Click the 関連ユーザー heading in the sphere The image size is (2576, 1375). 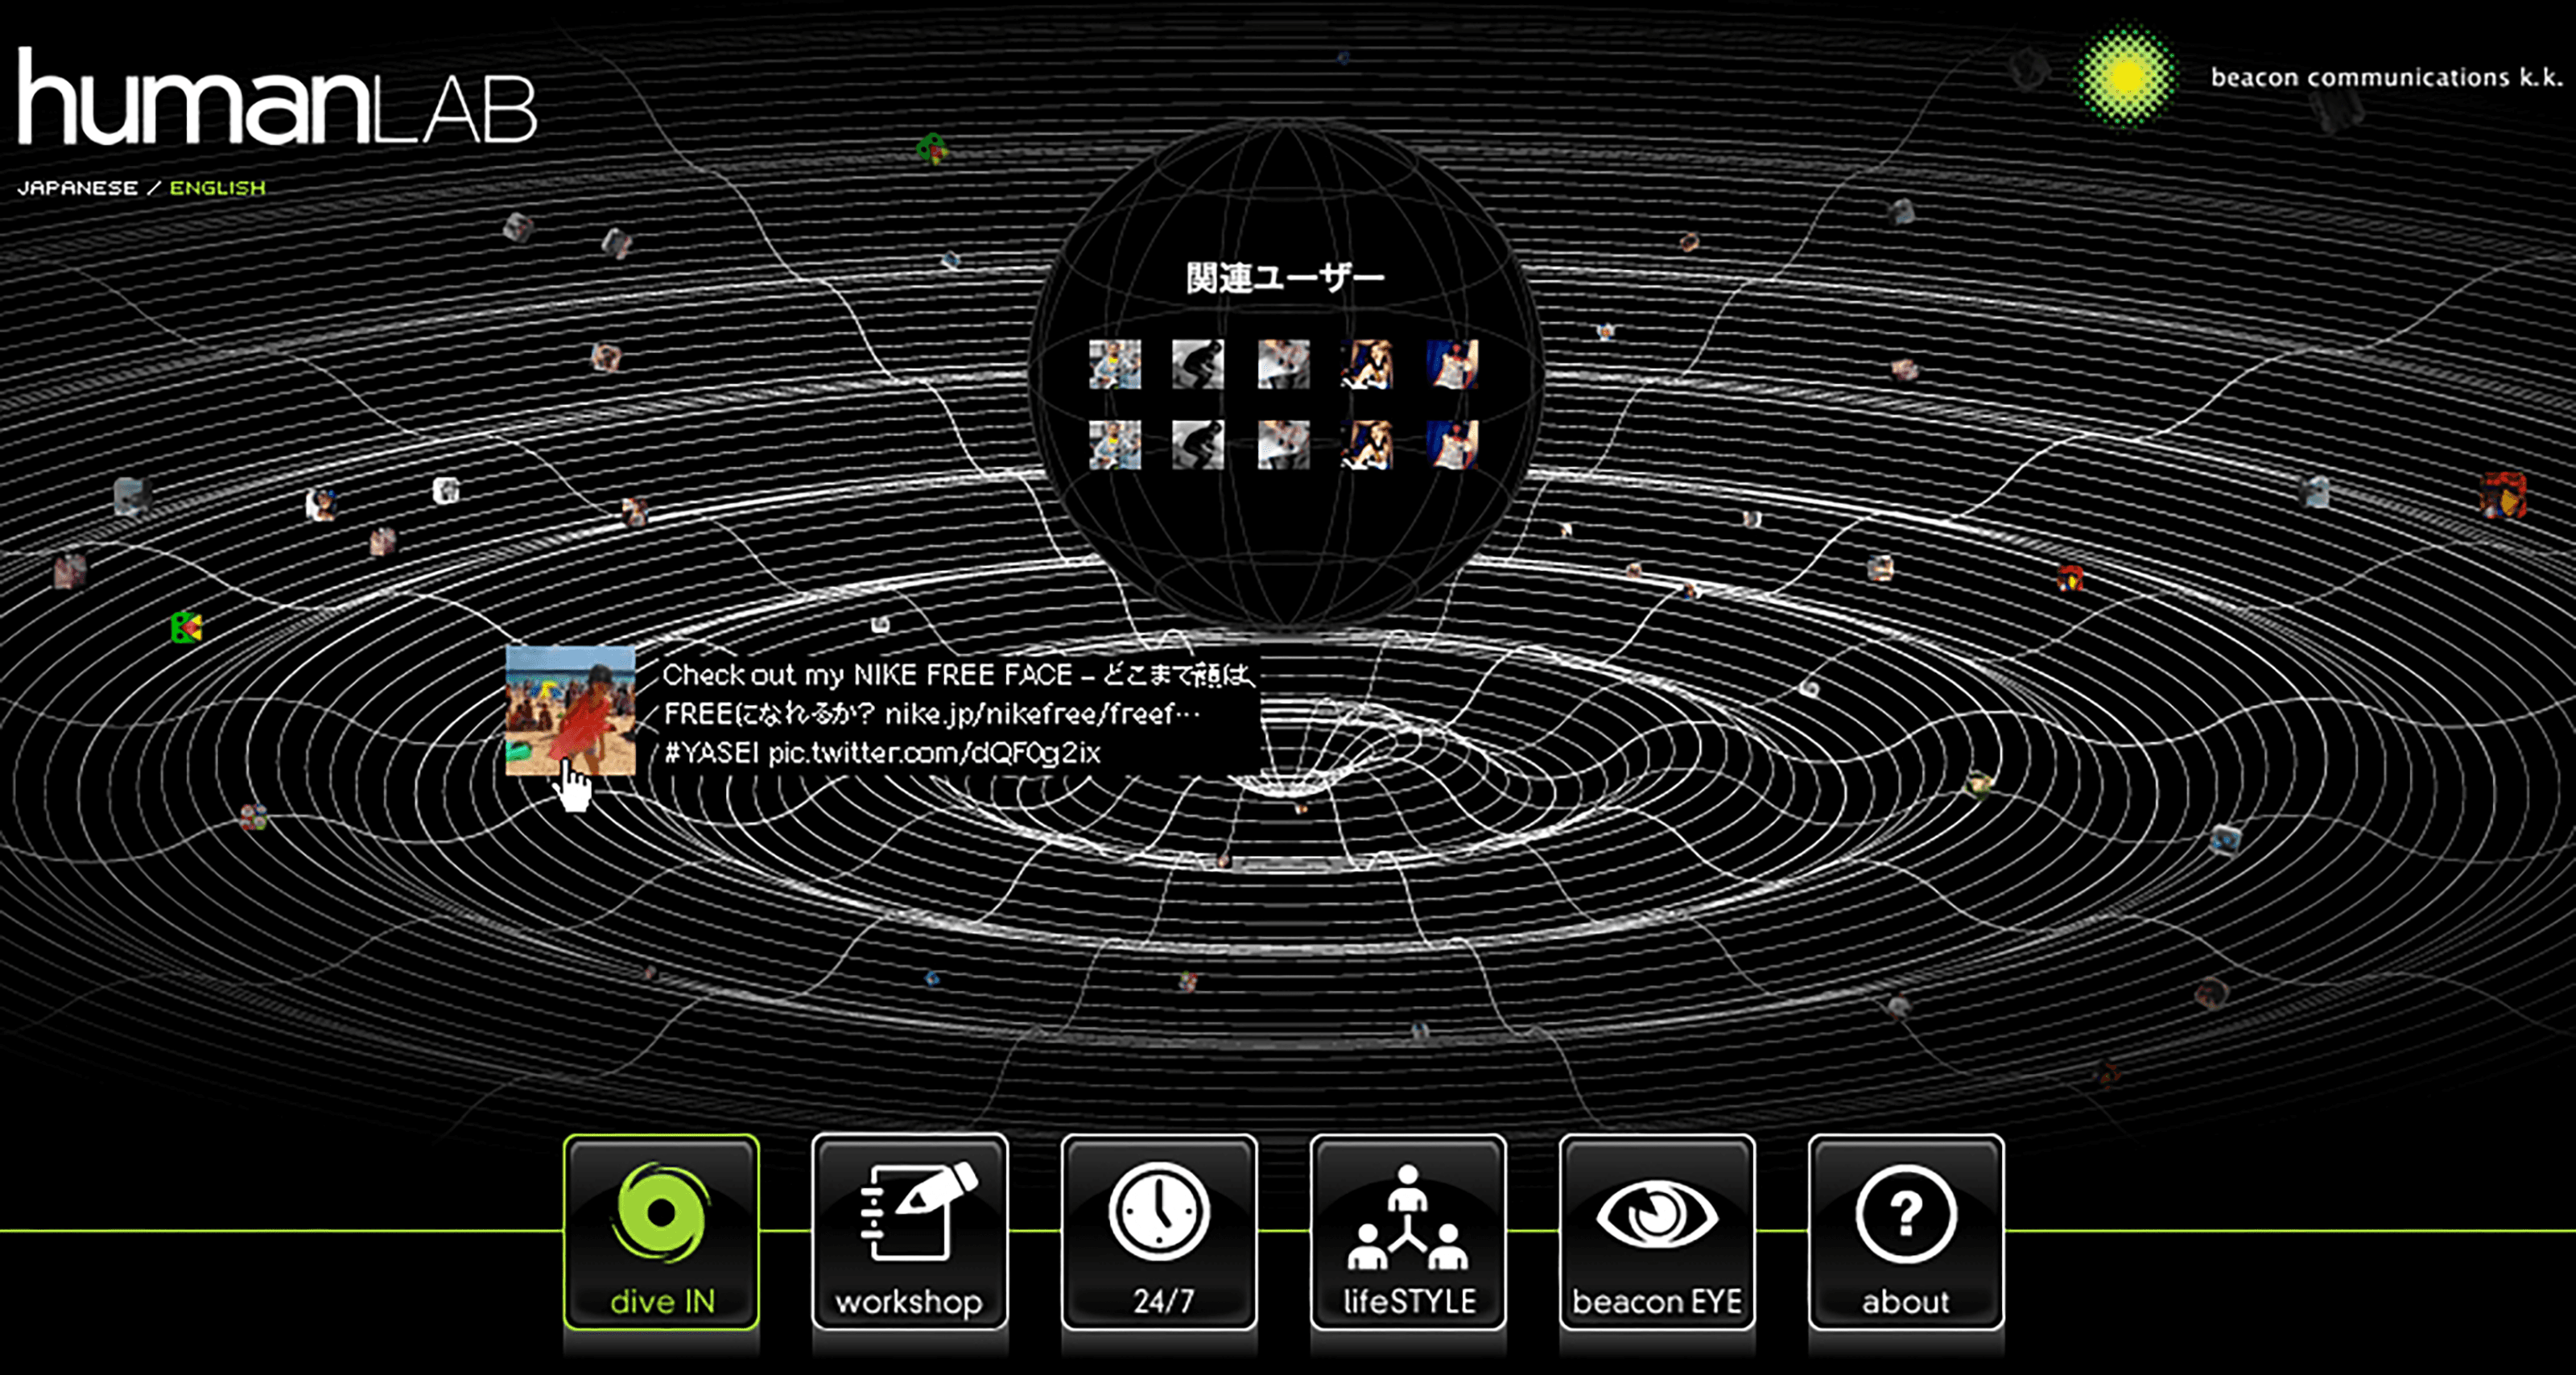click(x=1285, y=278)
